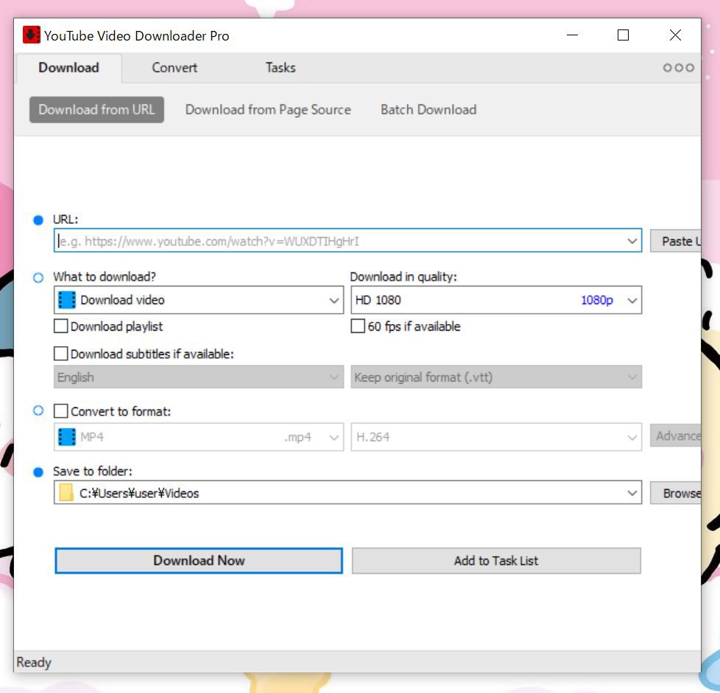This screenshot has width=720, height=693.
Task: Expand the Save to folder path dropdown
Action: (x=632, y=493)
